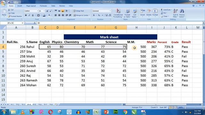Apply cell borders icon
Viewport: 205px width, 115px height.
click(38, 15)
